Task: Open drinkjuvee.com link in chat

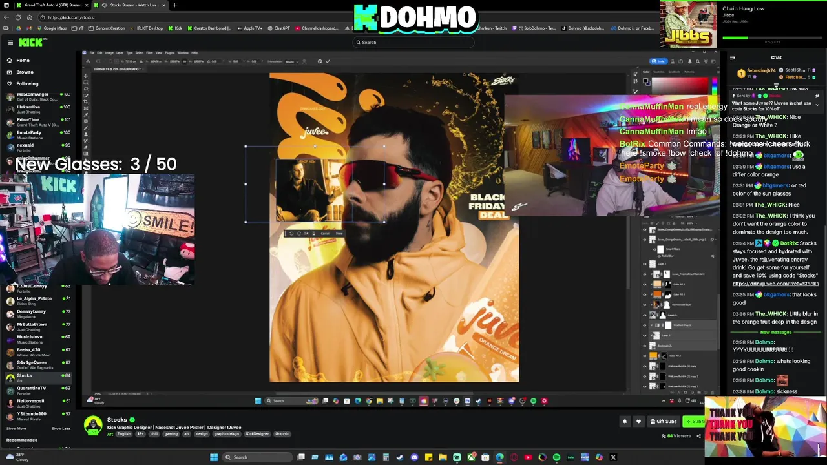Action: pyautogui.click(x=775, y=284)
